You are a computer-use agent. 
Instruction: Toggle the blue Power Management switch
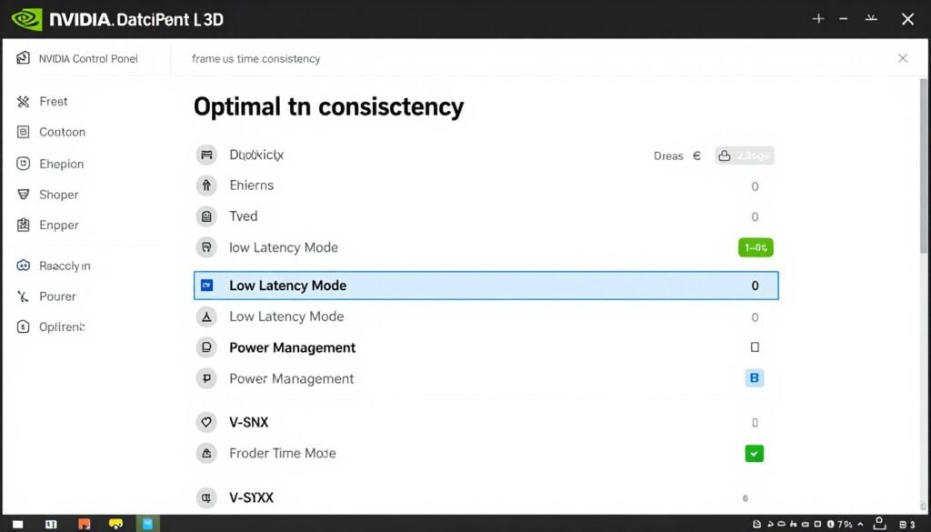pyautogui.click(x=754, y=377)
